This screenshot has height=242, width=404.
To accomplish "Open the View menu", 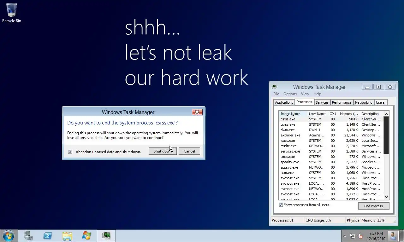I will (x=305, y=94).
